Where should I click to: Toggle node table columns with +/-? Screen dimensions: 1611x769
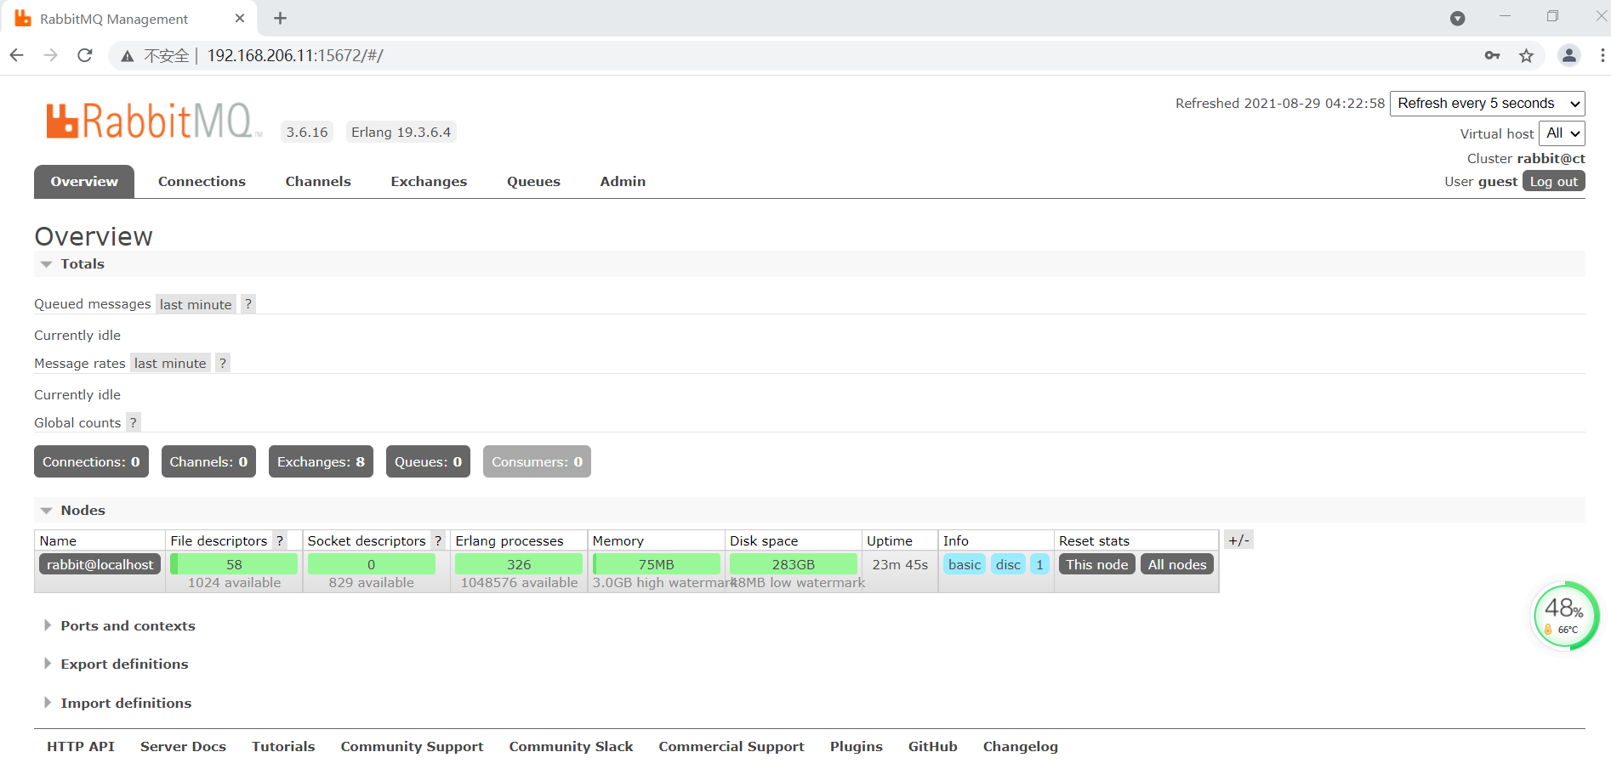1238,540
